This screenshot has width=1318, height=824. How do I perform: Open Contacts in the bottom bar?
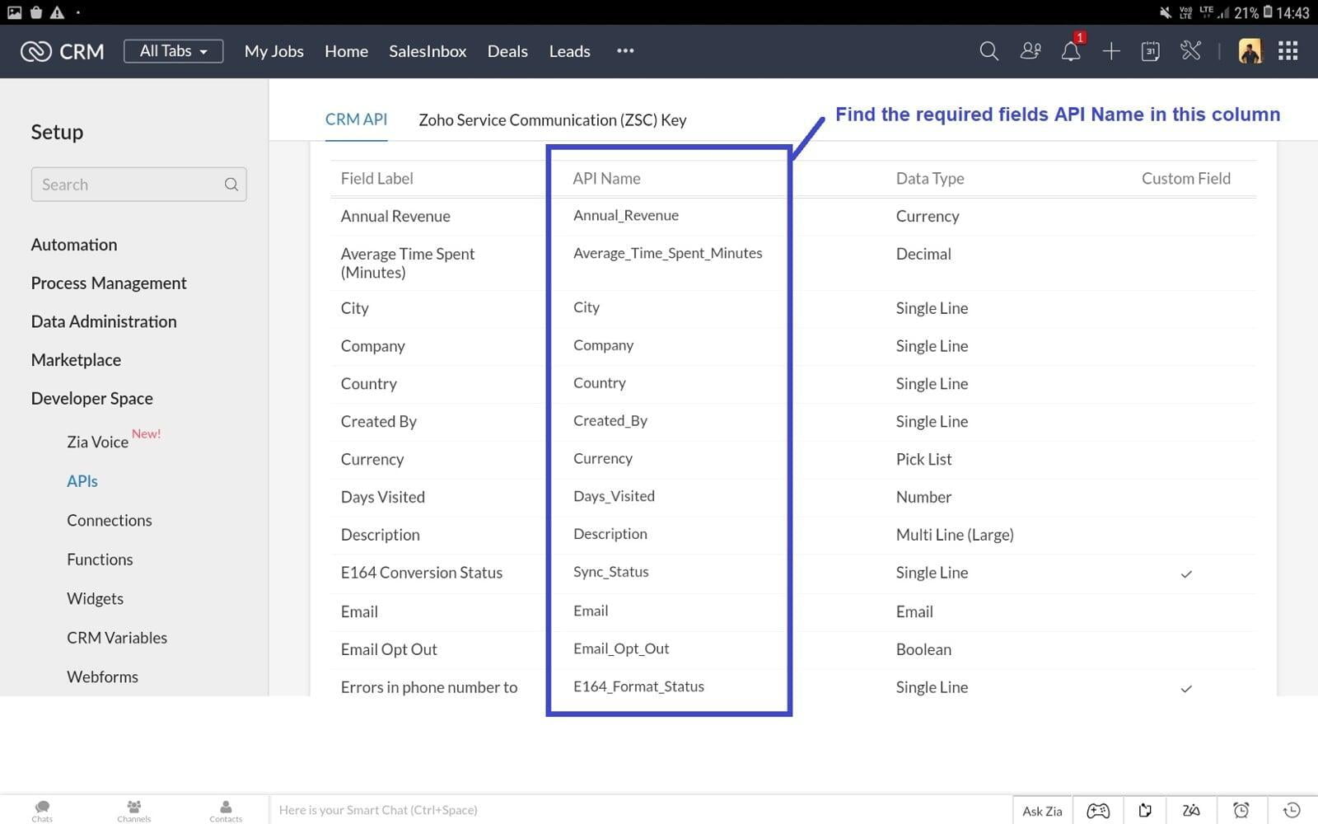tap(226, 811)
